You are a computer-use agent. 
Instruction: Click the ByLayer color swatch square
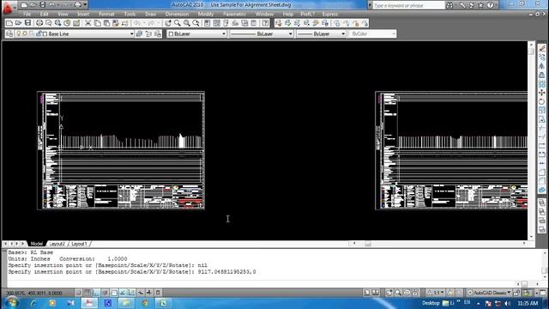click(x=172, y=34)
